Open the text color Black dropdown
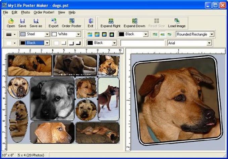The width and height of the screenshot is (228, 159). tap(114, 43)
